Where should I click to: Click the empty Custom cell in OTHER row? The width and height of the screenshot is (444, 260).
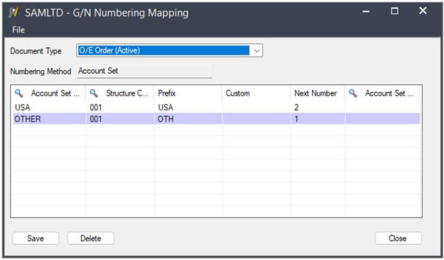pos(256,119)
